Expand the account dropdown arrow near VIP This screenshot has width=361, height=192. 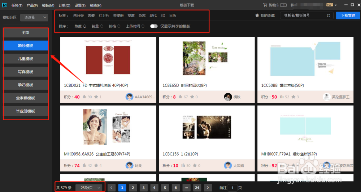coord(336,5)
